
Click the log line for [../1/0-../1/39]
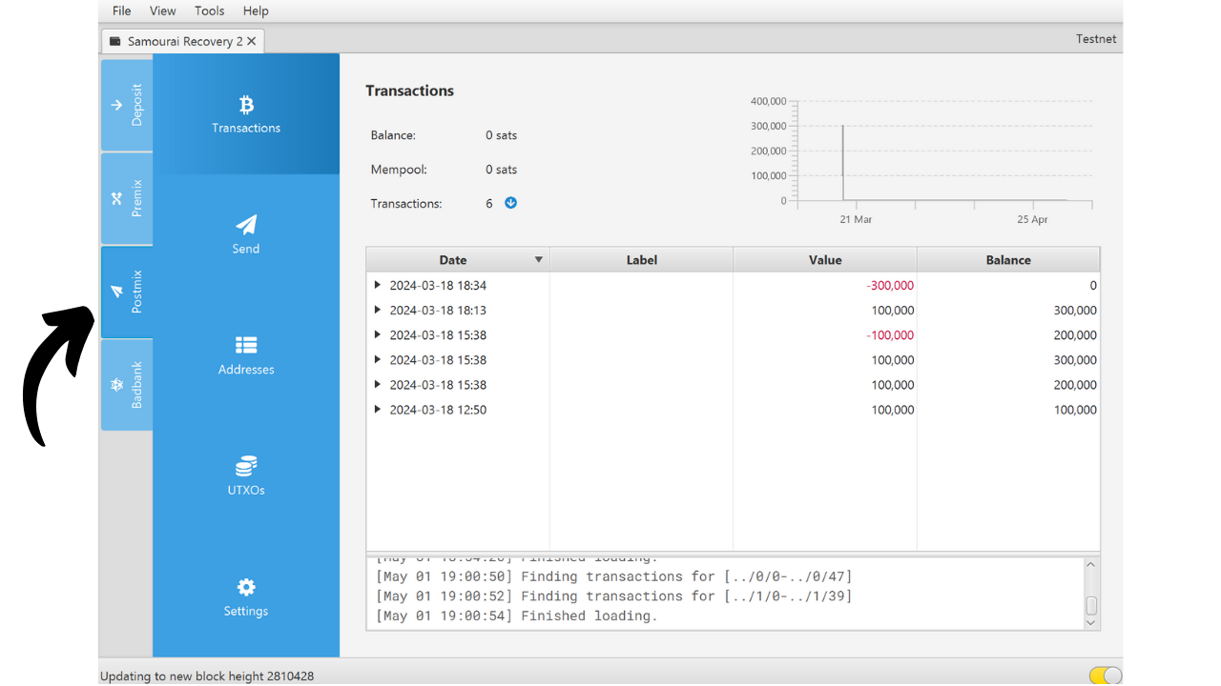(x=614, y=596)
